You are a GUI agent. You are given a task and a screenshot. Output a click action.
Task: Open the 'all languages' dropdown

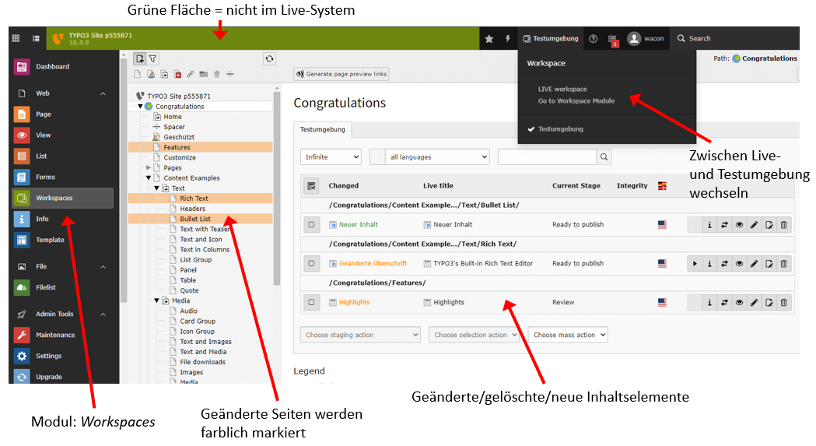(x=439, y=157)
